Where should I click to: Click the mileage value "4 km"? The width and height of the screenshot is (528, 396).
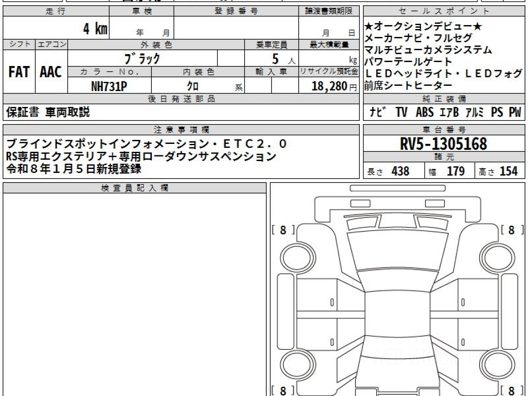coord(95,29)
